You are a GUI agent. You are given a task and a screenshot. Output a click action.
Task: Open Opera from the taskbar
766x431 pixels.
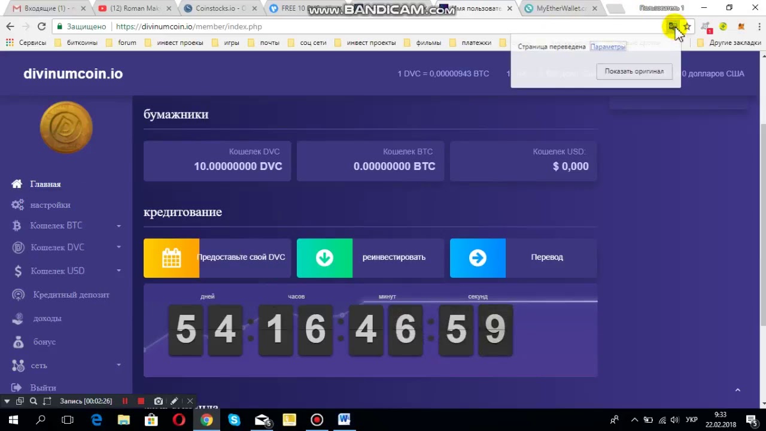(179, 420)
